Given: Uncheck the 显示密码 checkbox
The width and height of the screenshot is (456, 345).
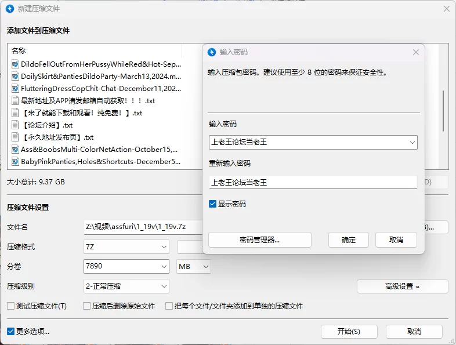Looking at the screenshot, I should [213, 204].
